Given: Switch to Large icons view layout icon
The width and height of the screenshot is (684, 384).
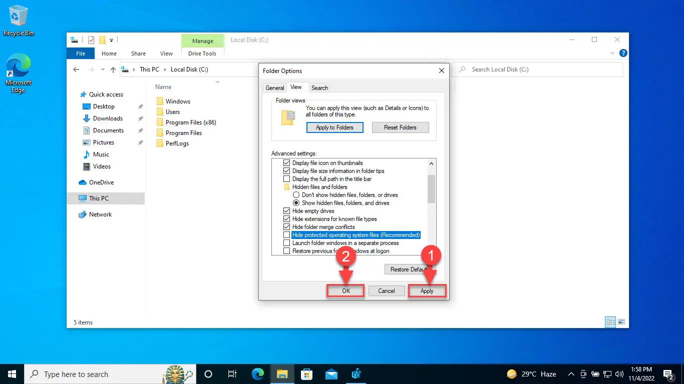Looking at the screenshot, I should [621, 322].
